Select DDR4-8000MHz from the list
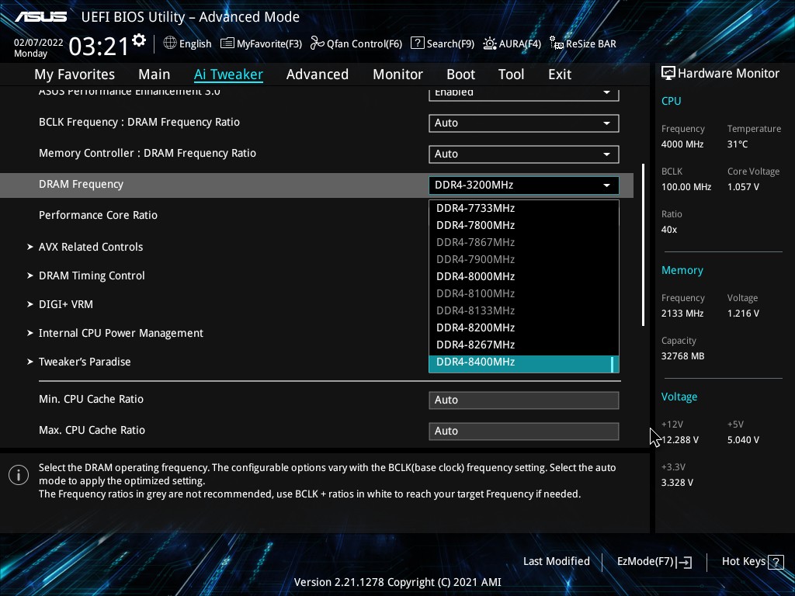This screenshot has height=596, width=795. tap(475, 276)
